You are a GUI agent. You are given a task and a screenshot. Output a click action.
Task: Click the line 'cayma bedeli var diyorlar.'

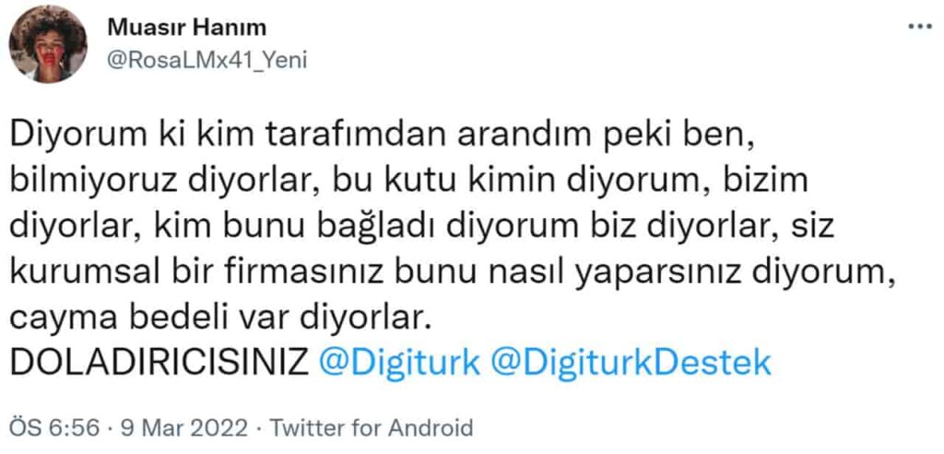(221, 320)
